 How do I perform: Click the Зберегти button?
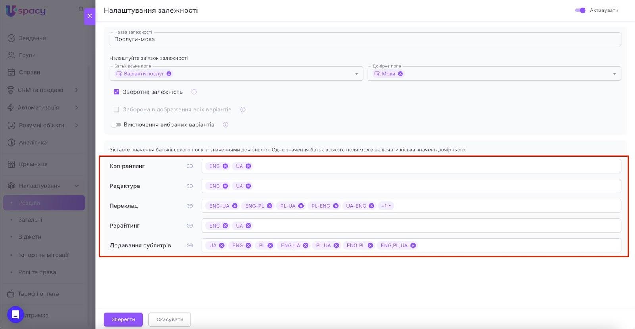tap(123, 319)
